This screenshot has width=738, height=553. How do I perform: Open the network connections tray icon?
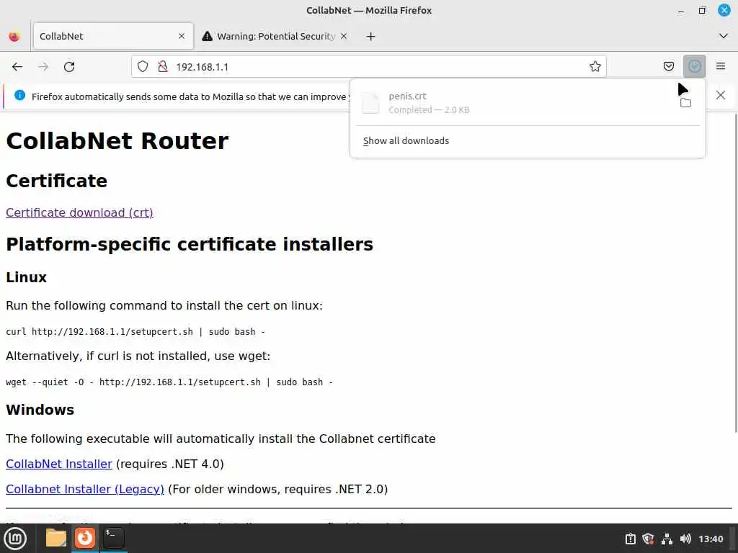click(x=667, y=539)
